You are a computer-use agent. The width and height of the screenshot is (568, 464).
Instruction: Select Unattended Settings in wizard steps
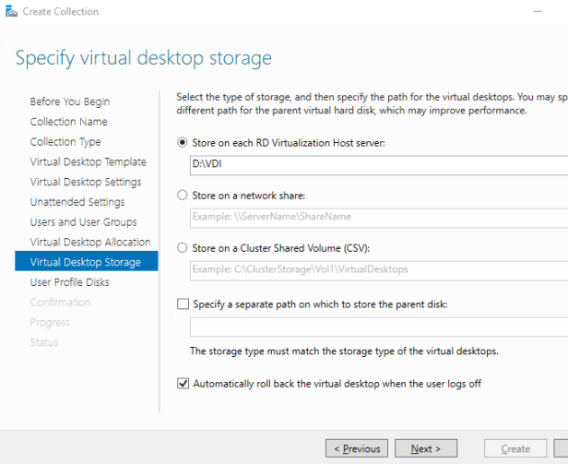click(x=77, y=202)
